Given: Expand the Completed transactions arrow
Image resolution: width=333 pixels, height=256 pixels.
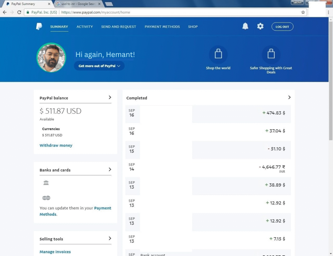Looking at the screenshot, I should click(x=289, y=97).
